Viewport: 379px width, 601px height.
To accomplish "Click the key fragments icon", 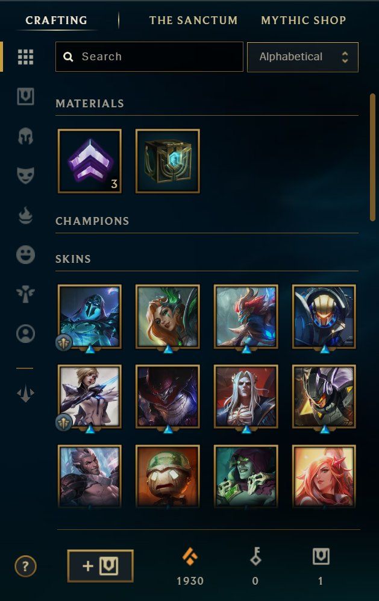I will click(x=255, y=556).
